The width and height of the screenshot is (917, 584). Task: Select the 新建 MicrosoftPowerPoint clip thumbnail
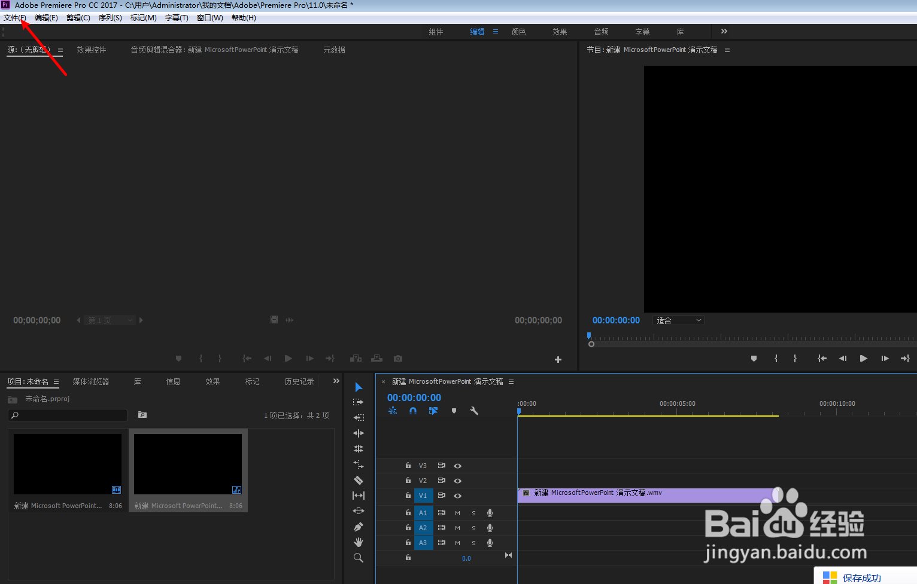[x=67, y=463]
